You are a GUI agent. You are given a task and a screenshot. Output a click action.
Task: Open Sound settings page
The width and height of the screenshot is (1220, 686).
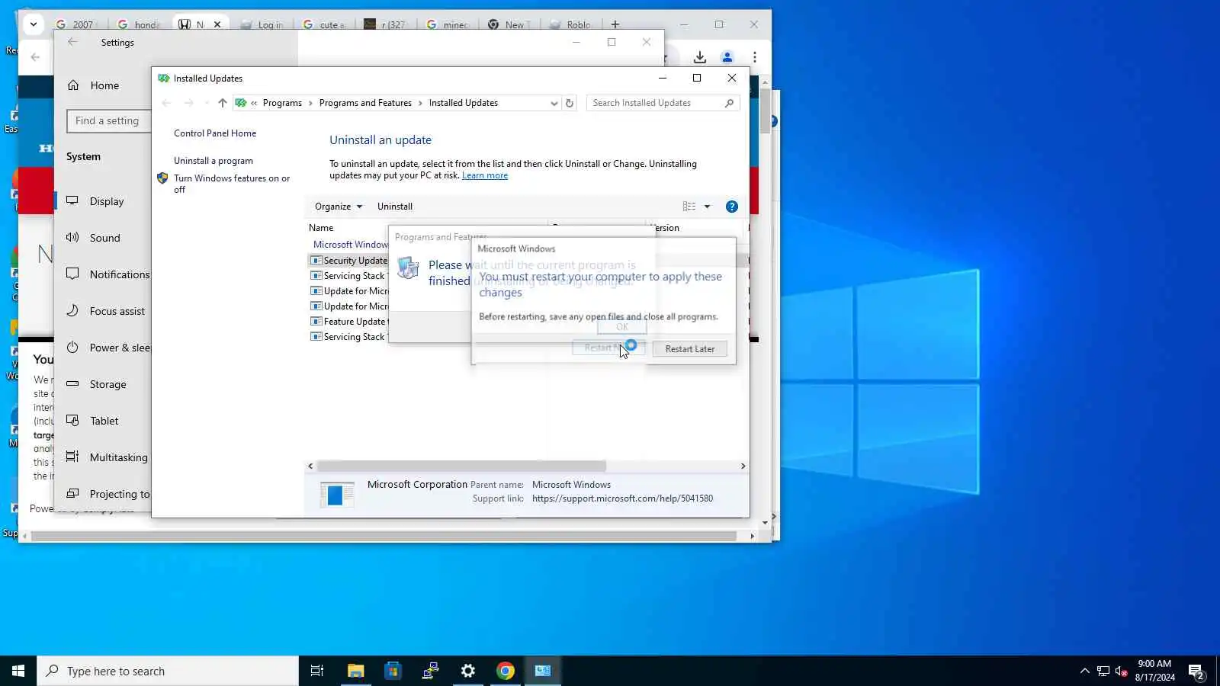point(104,238)
